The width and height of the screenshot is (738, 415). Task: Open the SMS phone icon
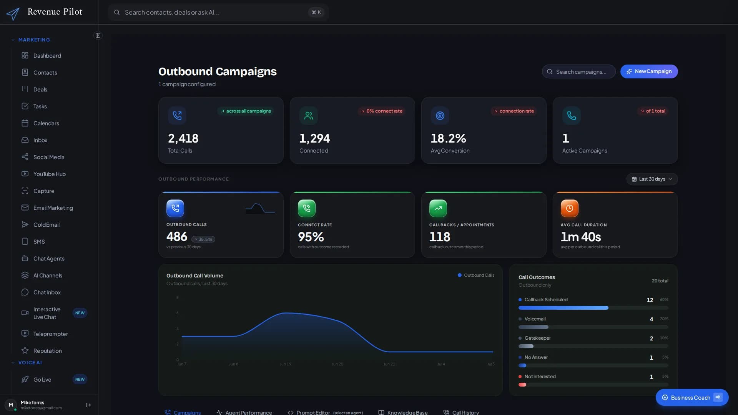(x=25, y=241)
